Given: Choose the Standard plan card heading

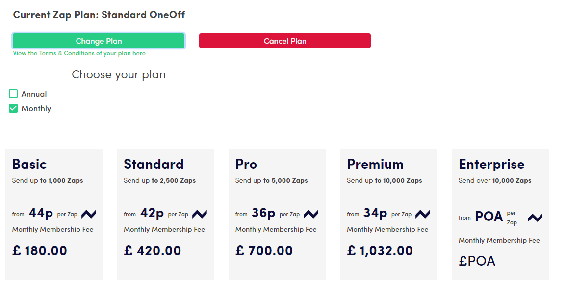Looking at the screenshot, I should tap(154, 164).
